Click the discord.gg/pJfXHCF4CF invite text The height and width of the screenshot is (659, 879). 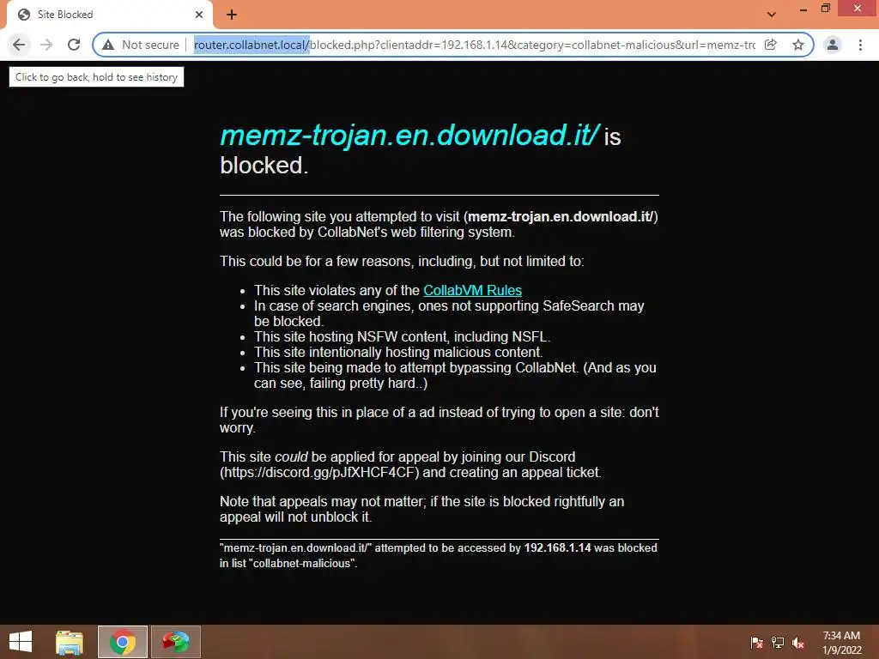tap(319, 473)
